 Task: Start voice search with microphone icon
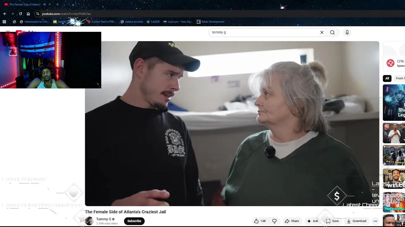point(347,32)
